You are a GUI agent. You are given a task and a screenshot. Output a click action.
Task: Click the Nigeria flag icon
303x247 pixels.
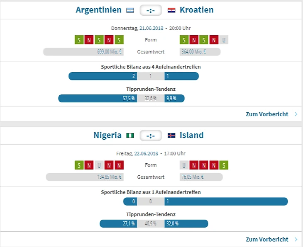coord(130,136)
